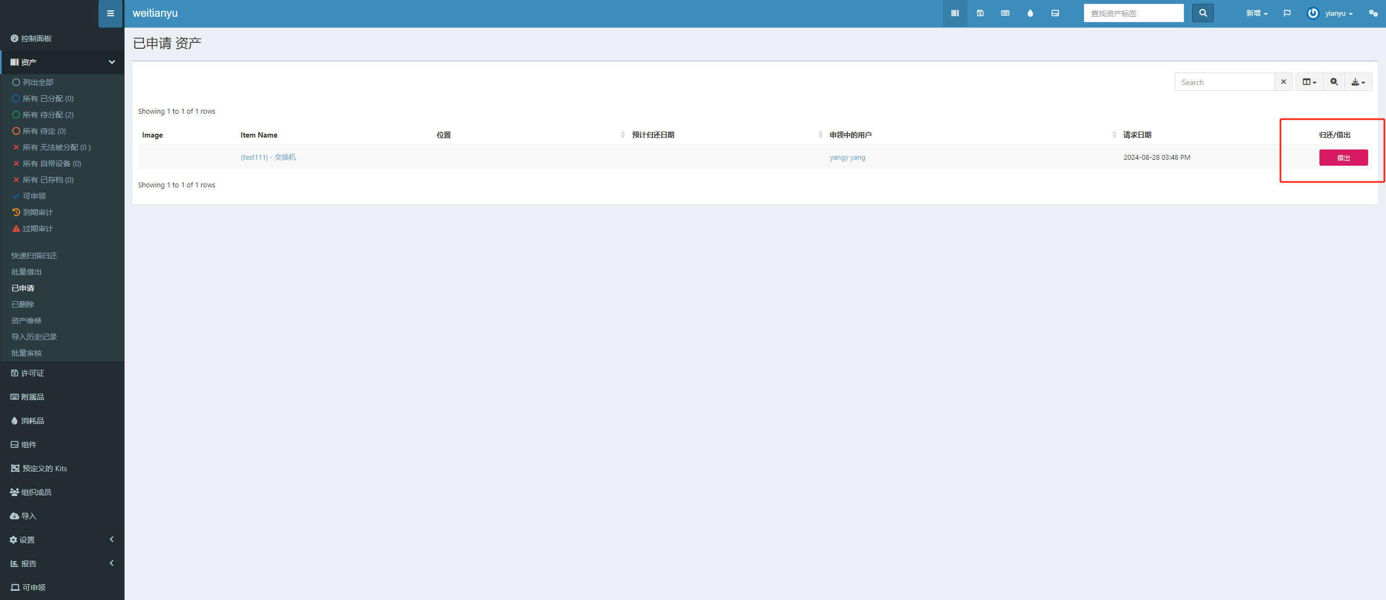Click the hamburger sidebar toggle icon

[110, 14]
